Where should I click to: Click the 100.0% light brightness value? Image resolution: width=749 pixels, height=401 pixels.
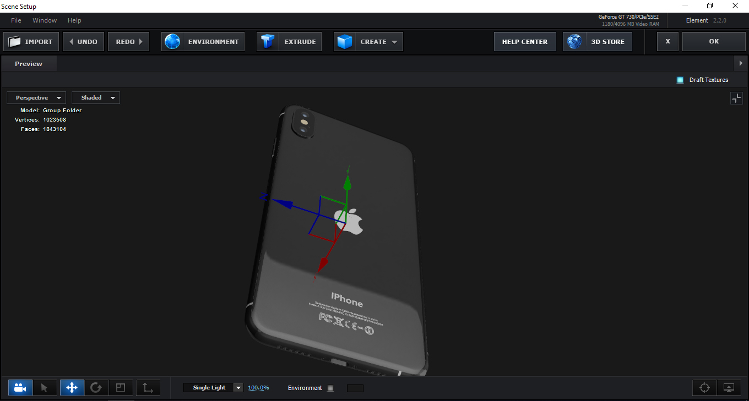(258, 388)
